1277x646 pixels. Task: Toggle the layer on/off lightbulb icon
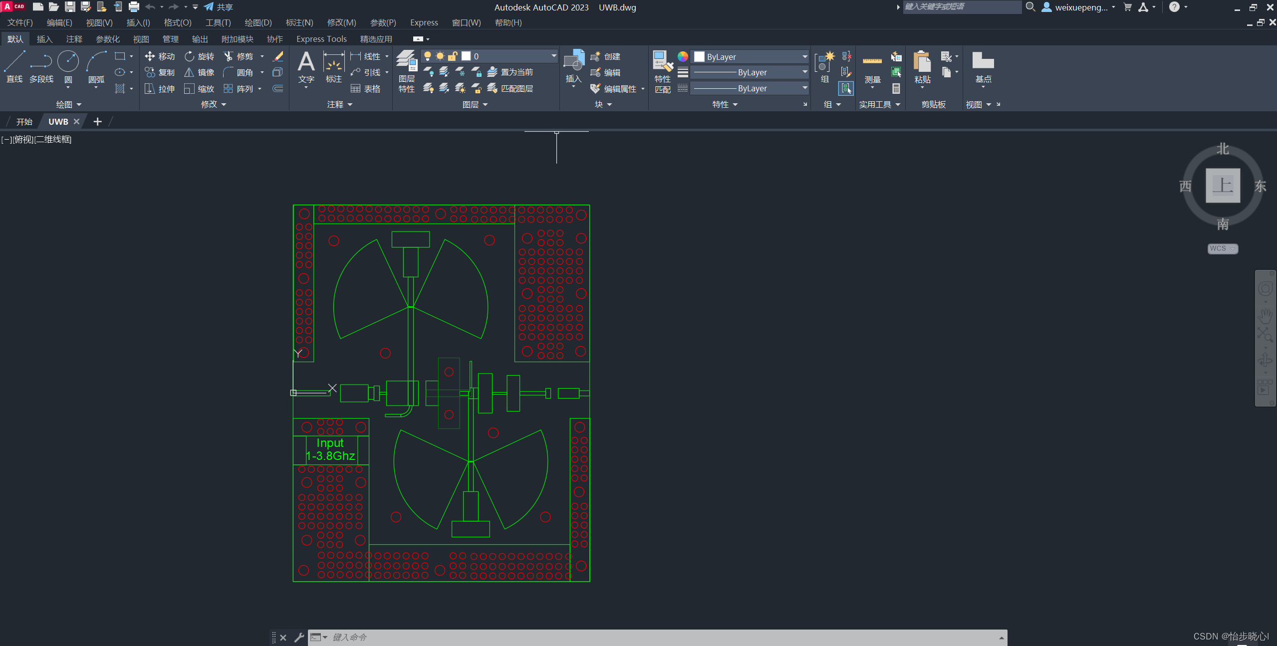(x=427, y=56)
